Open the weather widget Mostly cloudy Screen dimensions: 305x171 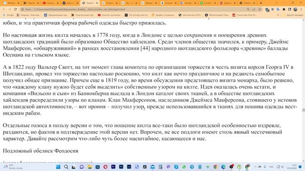[13, 167]
